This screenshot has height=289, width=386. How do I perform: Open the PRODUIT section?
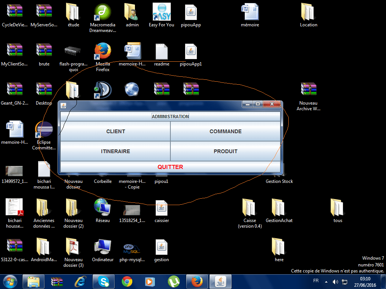pos(225,151)
